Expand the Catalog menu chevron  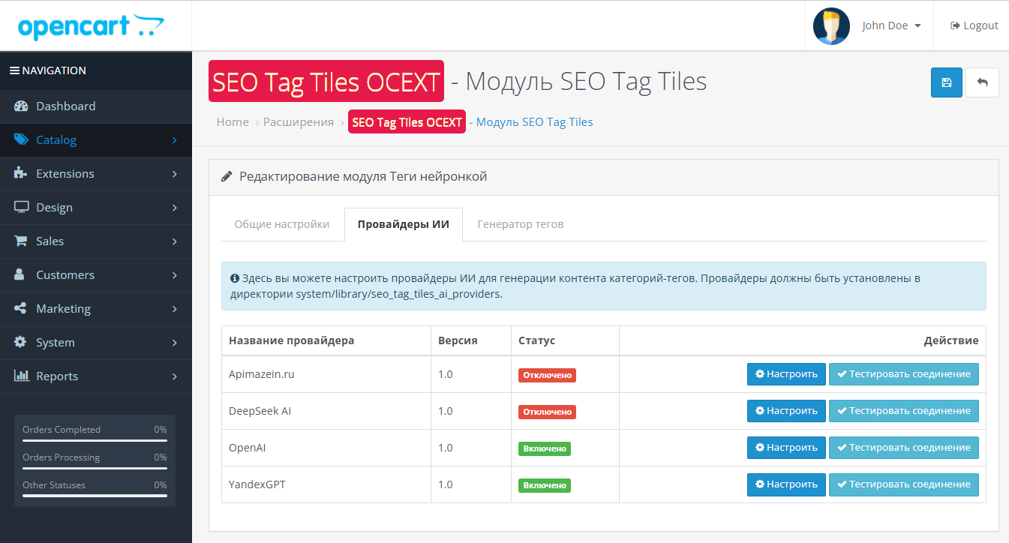coord(174,140)
